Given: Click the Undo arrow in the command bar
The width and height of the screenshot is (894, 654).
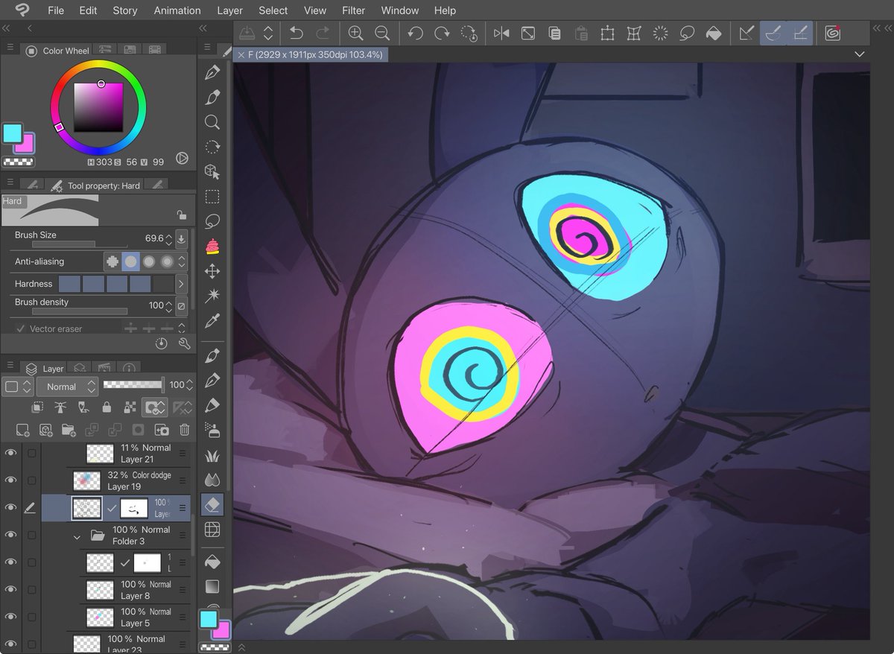Looking at the screenshot, I should tap(296, 33).
